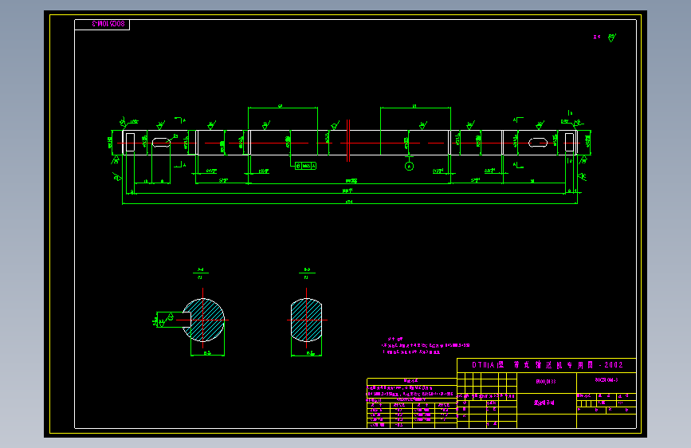Select the magenta technical requirement notes
Screen dimensions: 691x448
(x=426, y=346)
